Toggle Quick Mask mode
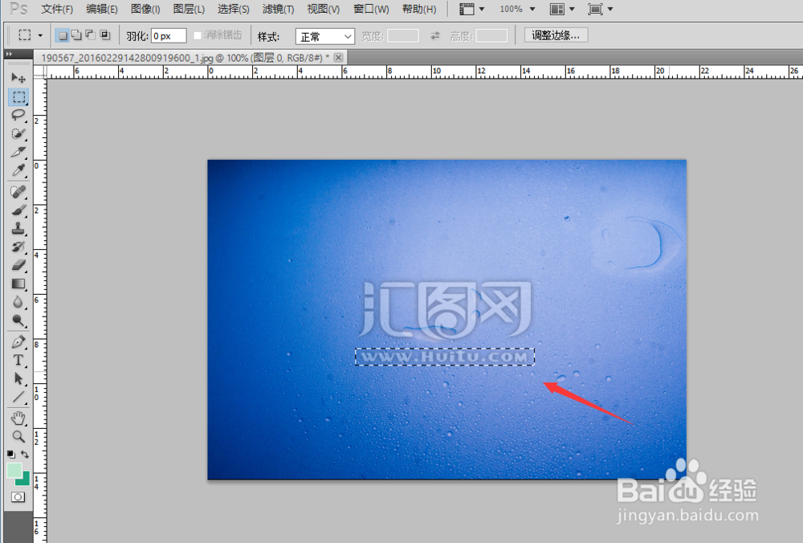The height and width of the screenshot is (543, 803). tap(18, 497)
